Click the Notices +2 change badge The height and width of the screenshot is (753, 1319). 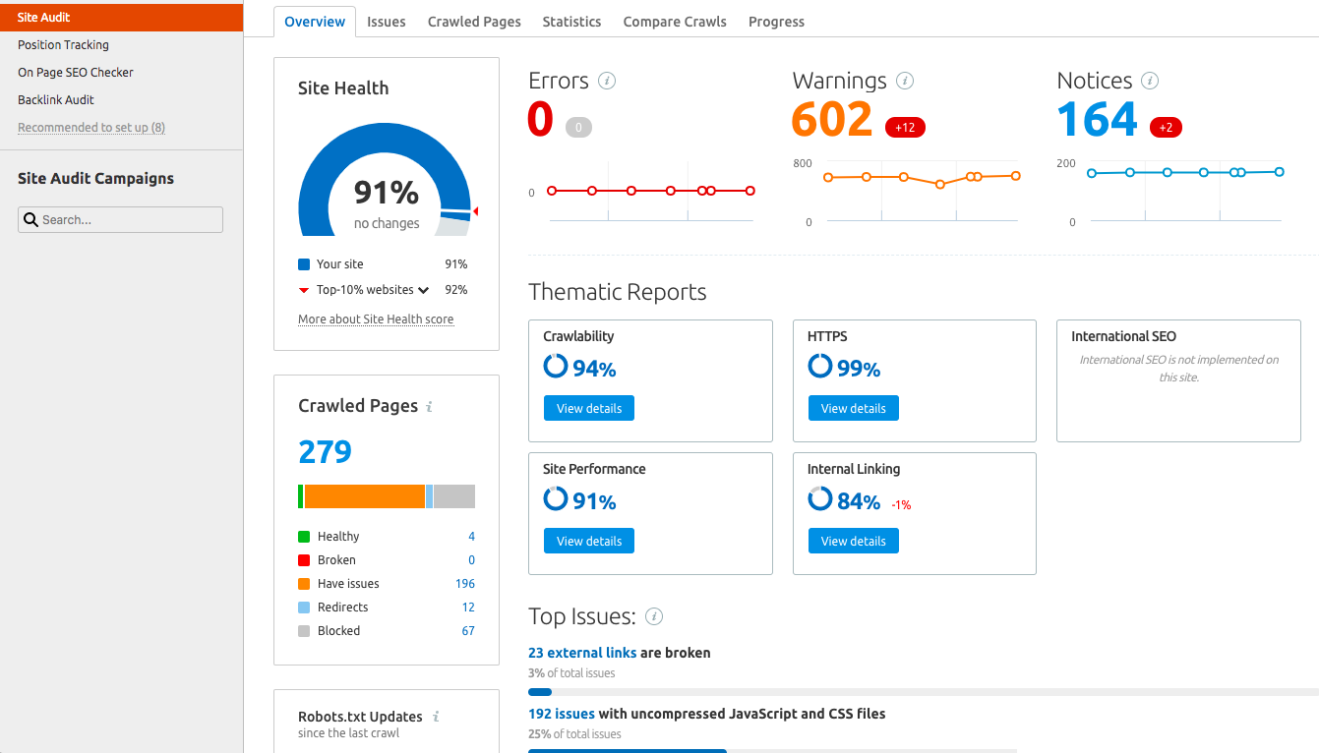[1166, 127]
